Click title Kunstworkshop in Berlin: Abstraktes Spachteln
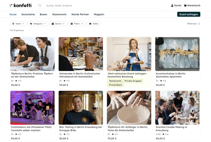The width and height of the screenshot is (211, 142). [171, 75]
